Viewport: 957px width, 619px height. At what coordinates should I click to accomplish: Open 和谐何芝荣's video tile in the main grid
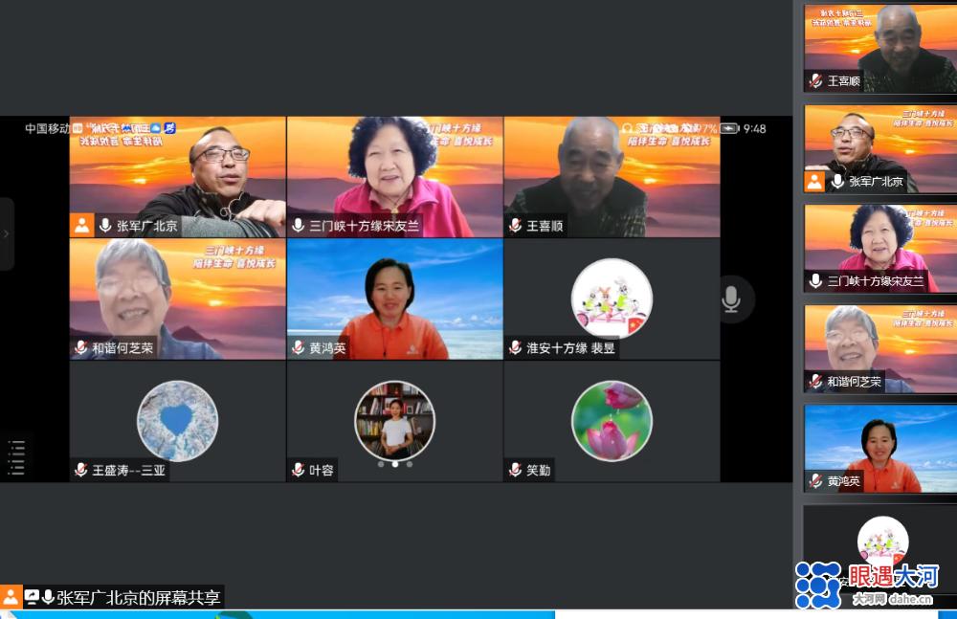coord(178,299)
